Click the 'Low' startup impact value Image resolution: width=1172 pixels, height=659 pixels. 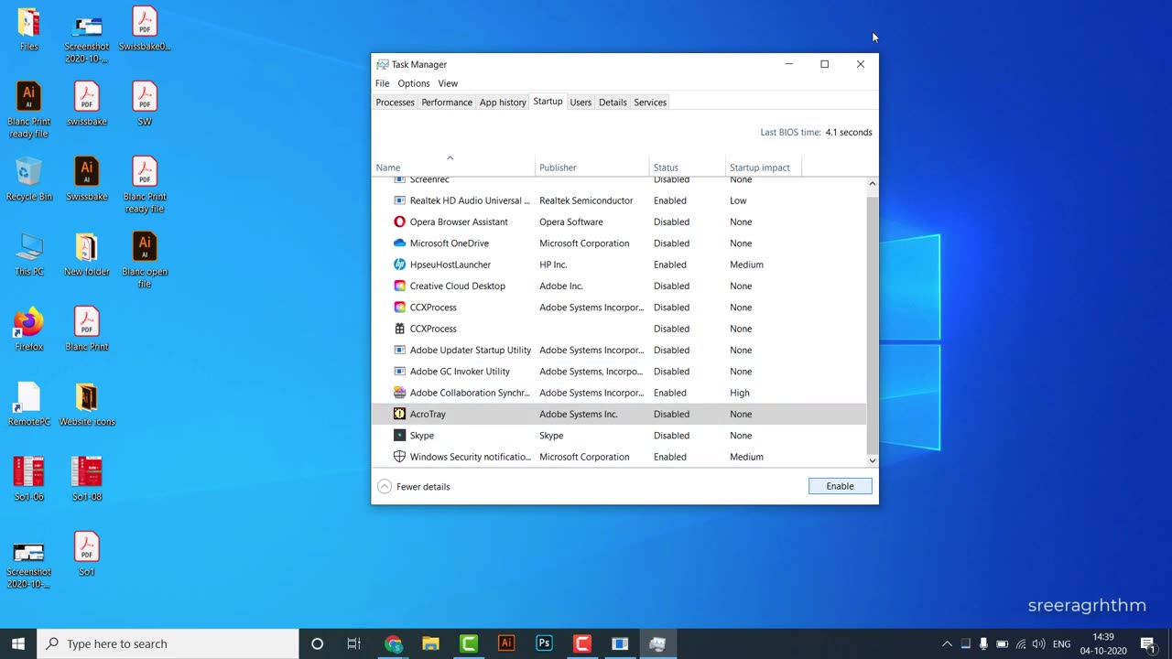[738, 200]
